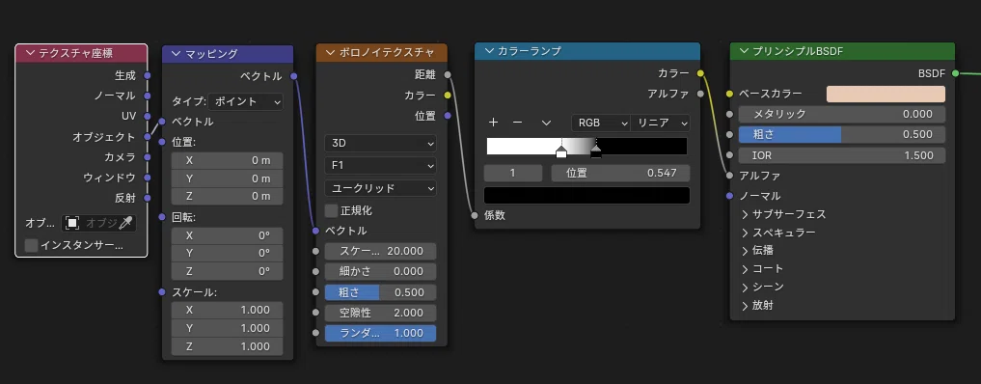Open color ramp tools chevron menu
The height and width of the screenshot is (384, 981).
click(546, 123)
